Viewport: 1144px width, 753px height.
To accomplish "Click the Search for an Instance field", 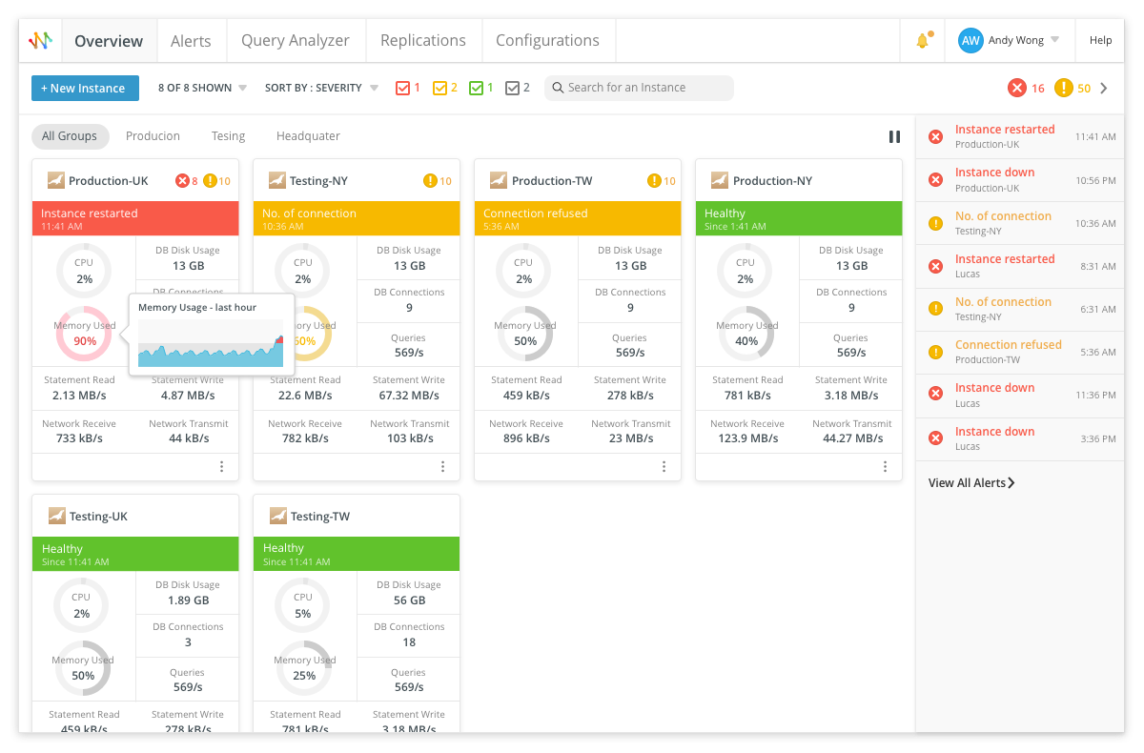I will point(639,88).
